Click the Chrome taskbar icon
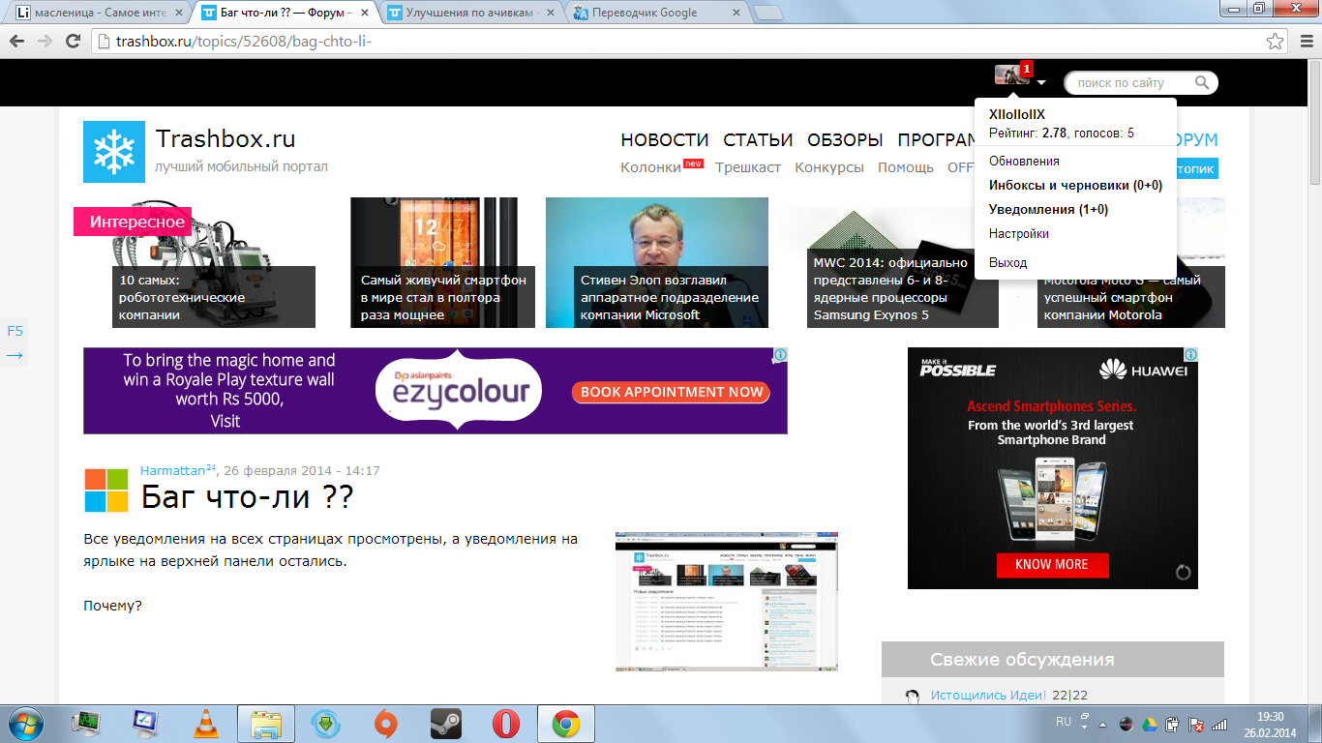Screen dimensions: 1322x743 click(566, 724)
